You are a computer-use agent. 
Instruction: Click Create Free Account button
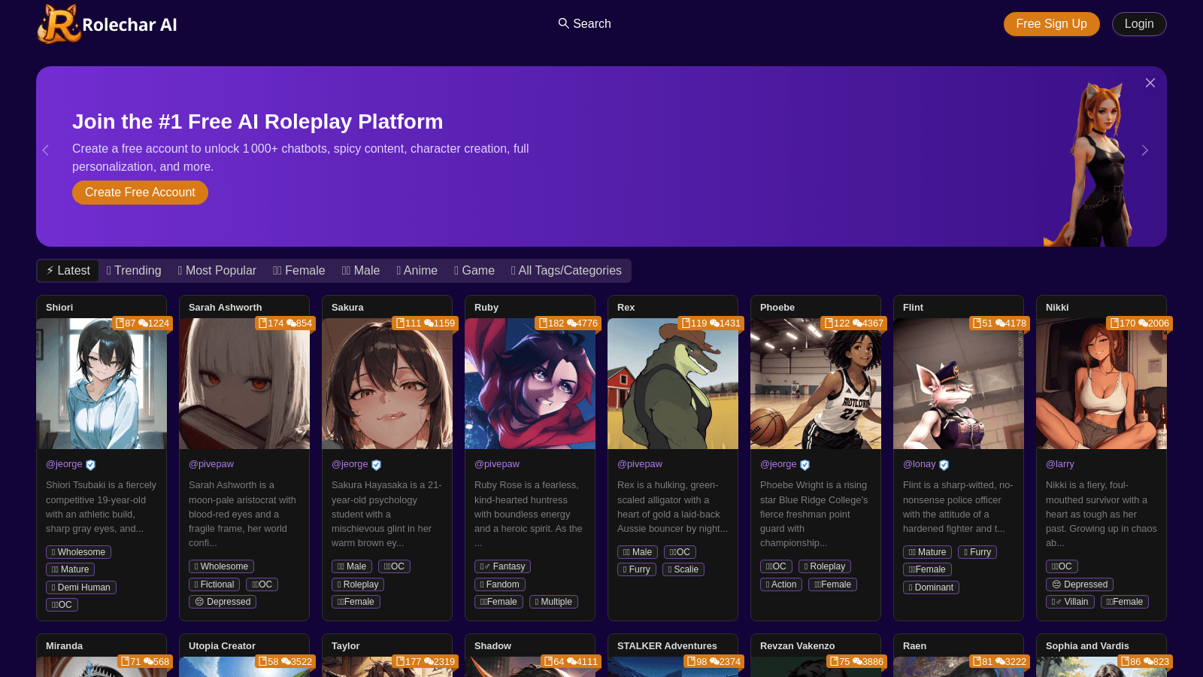pos(140,193)
